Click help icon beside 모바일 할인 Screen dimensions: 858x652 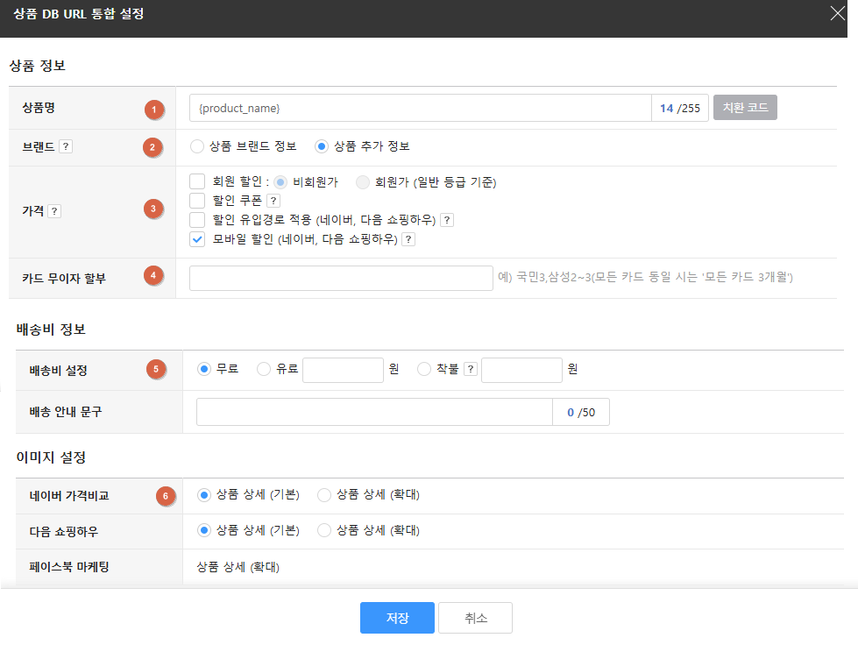[x=408, y=239]
